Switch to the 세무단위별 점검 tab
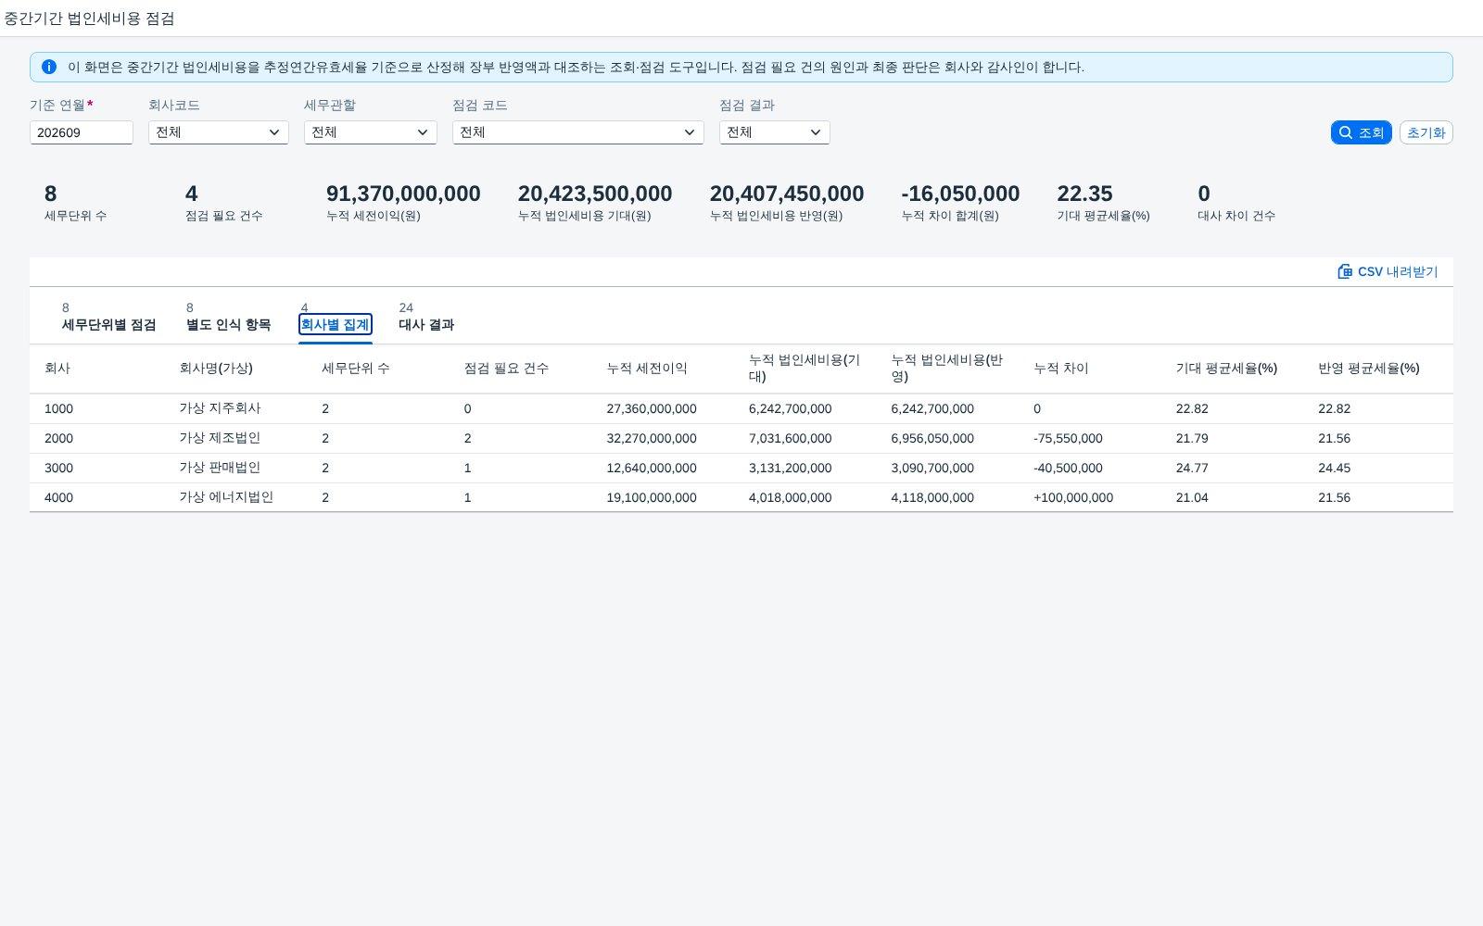The height and width of the screenshot is (926, 1483). click(x=108, y=318)
